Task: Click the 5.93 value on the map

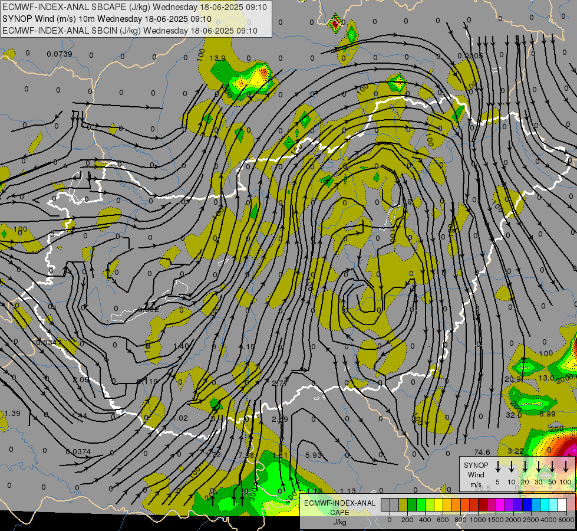Action: click(314, 455)
